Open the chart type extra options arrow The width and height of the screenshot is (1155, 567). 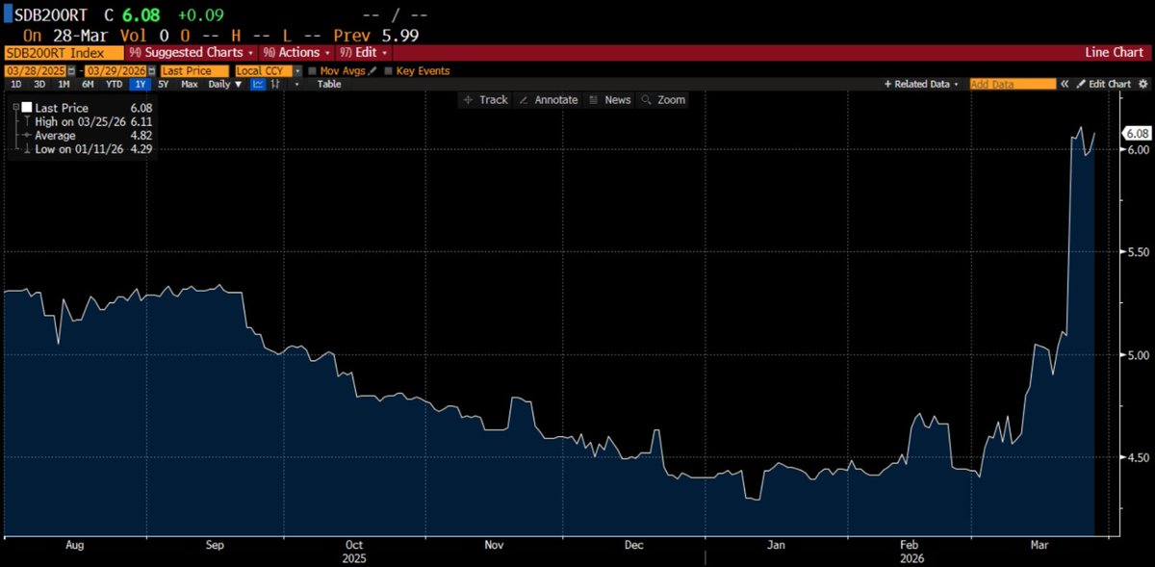click(296, 85)
